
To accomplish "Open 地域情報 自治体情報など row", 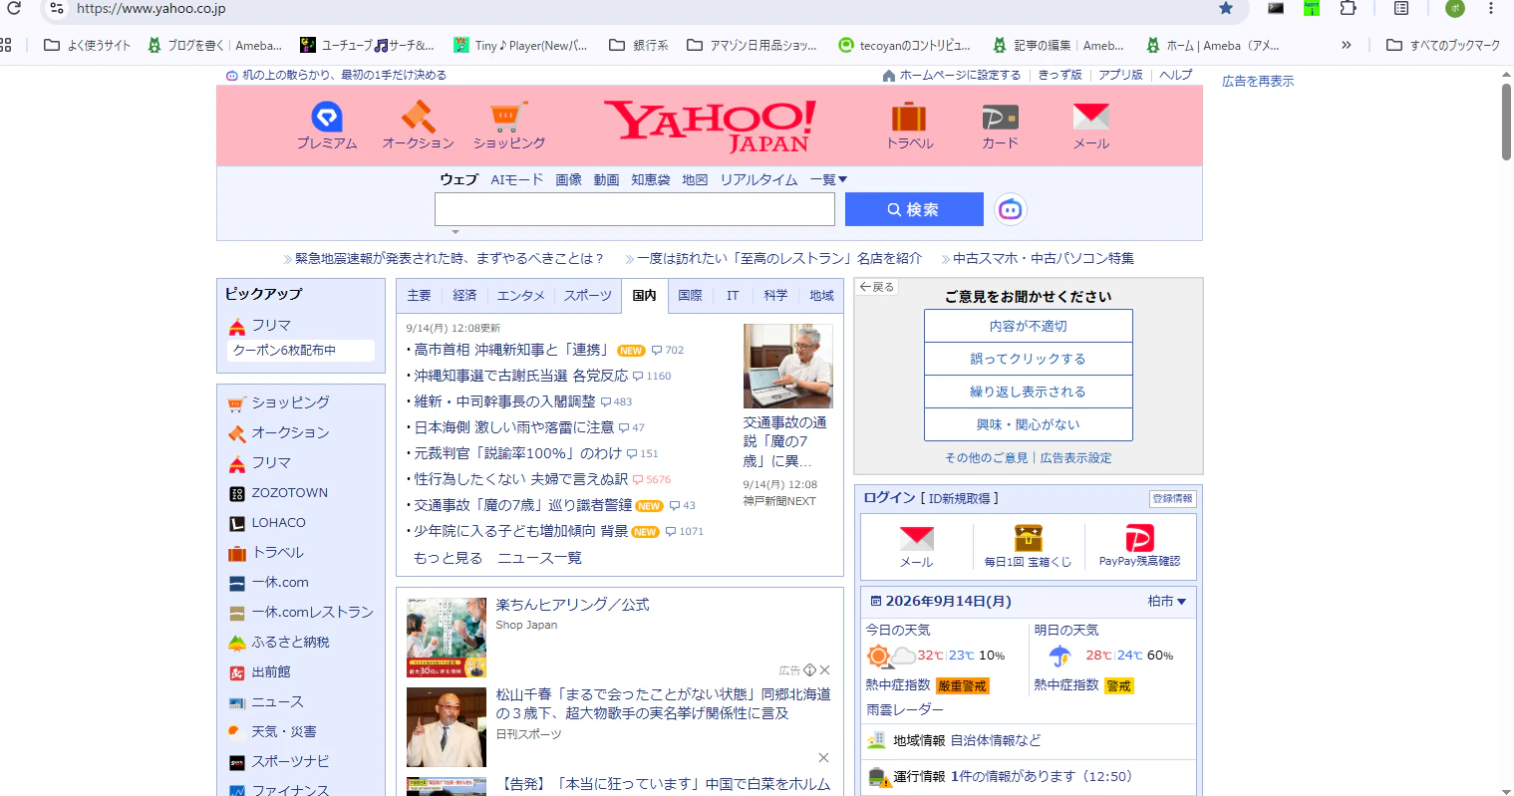I will pos(1028,740).
